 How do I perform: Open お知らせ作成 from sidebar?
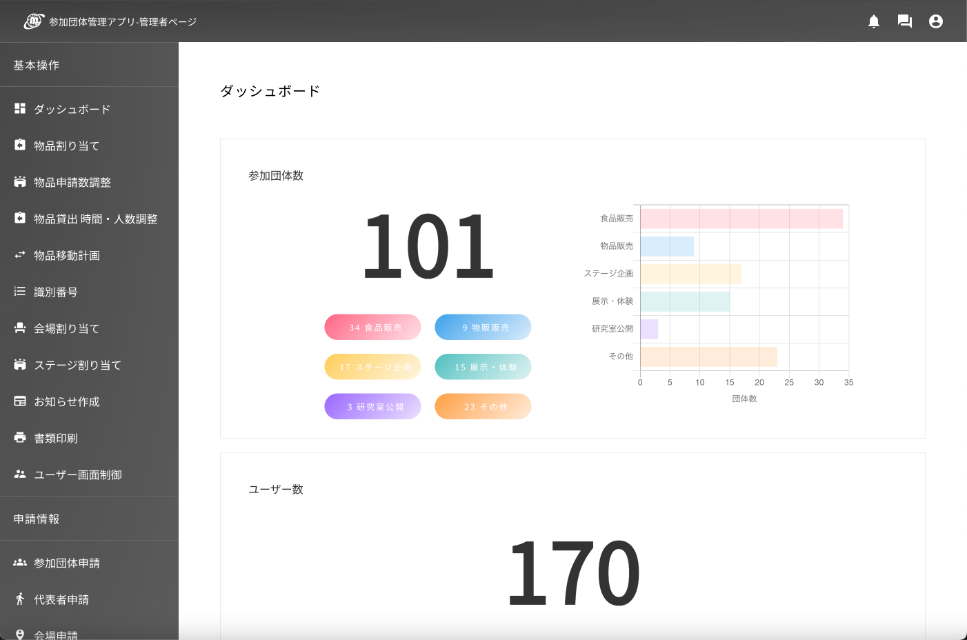click(x=67, y=401)
